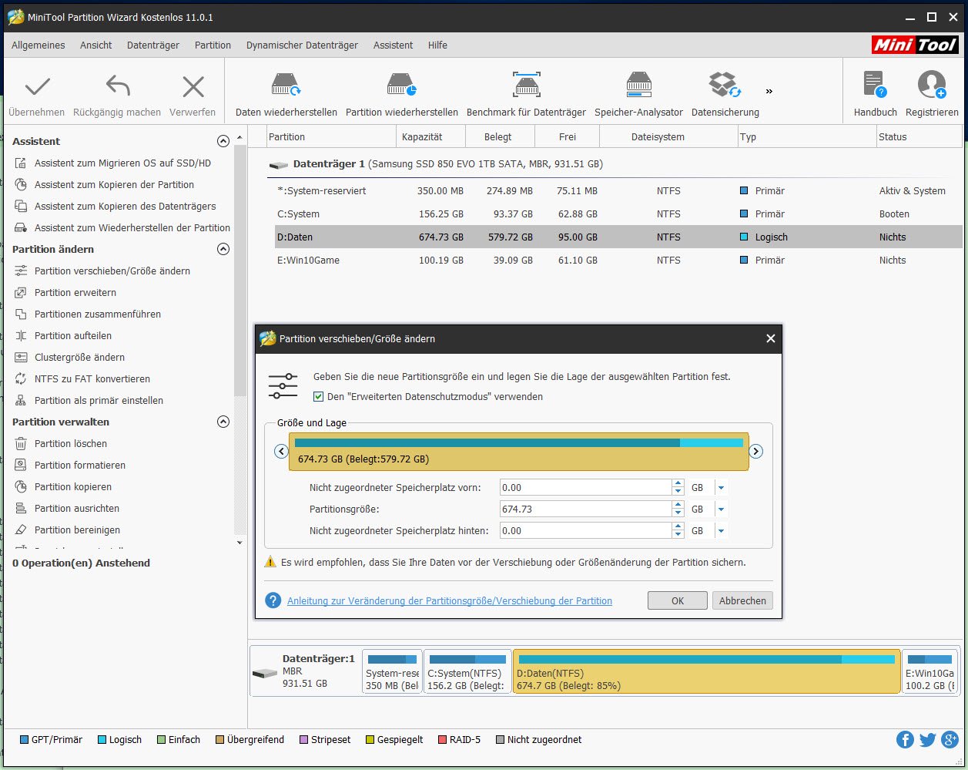Confirm the resize dialog with OK

pyautogui.click(x=677, y=600)
